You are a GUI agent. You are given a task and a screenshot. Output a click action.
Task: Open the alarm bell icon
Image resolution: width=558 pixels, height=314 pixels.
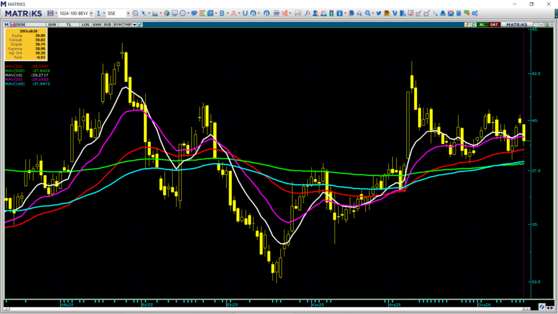point(442,13)
